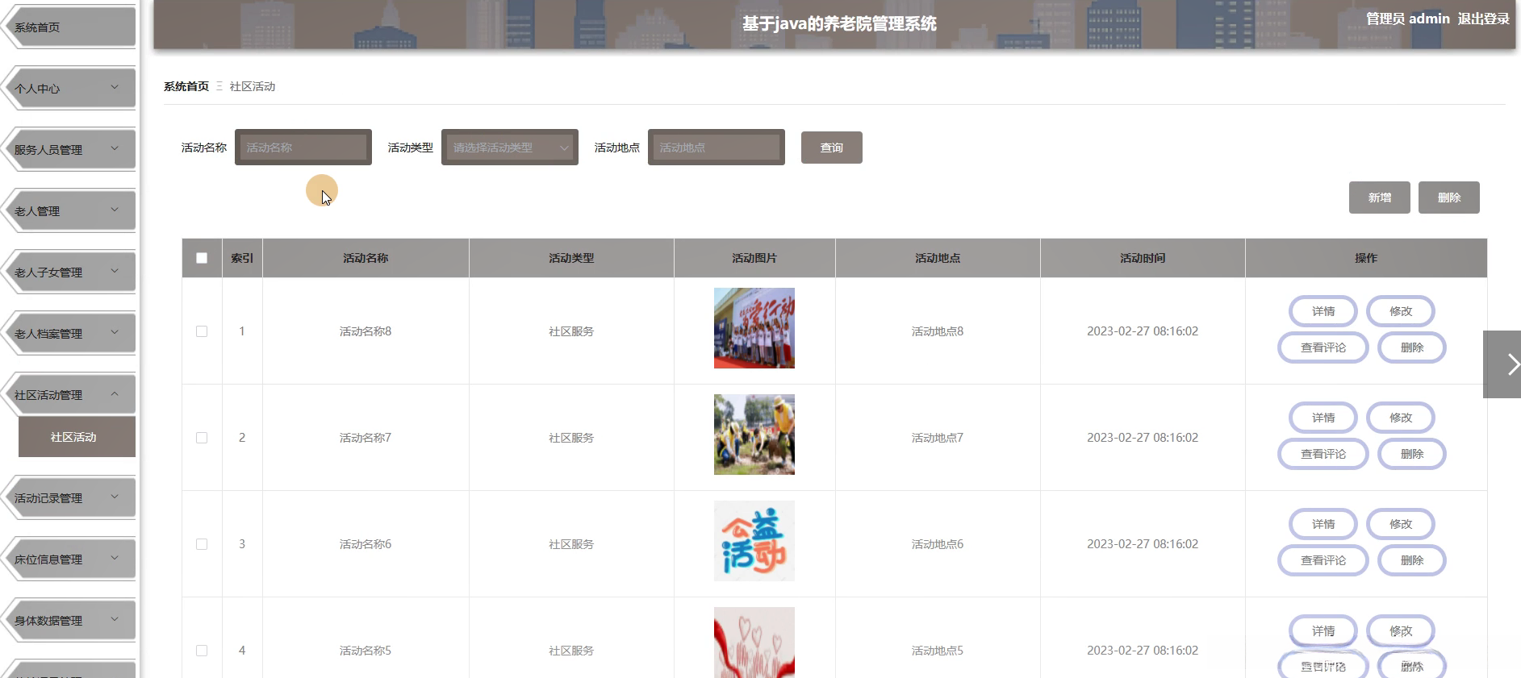This screenshot has width=1521, height=678.
Task: Click 详情 for 活动名称5
Action: 1323,631
